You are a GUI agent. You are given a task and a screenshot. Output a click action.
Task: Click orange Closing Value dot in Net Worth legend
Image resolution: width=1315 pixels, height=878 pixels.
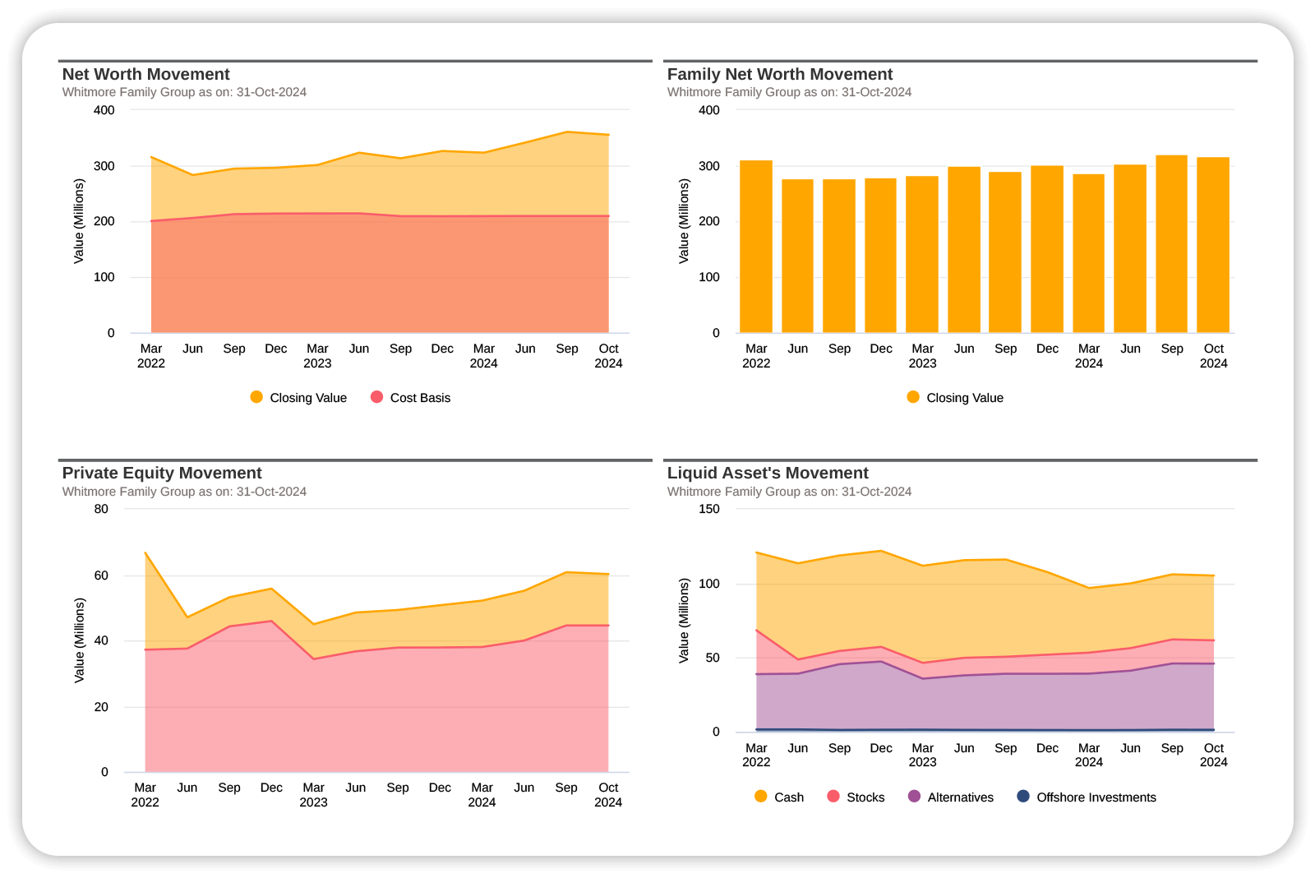pyautogui.click(x=256, y=397)
